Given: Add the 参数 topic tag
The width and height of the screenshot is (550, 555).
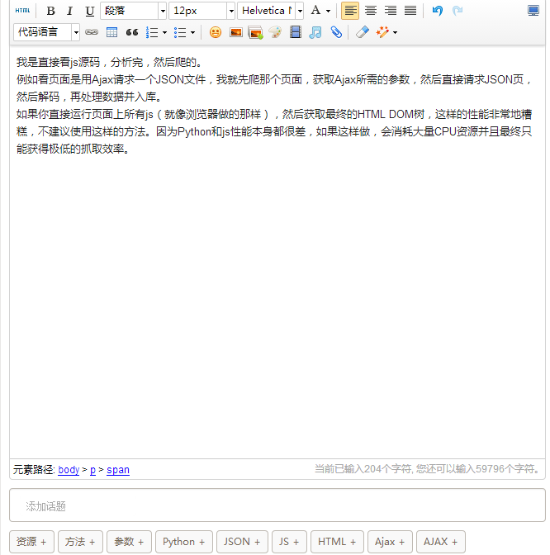Looking at the screenshot, I should pos(129,542).
